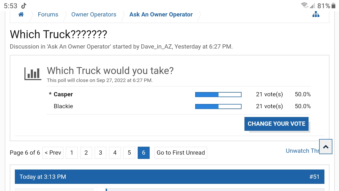Open Ask An Owner Operator breadcrumb
The width and height of the screenshot is (339, 191).
[x=161, y=15]
